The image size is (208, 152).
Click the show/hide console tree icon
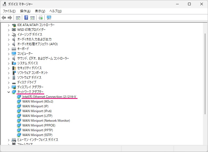pyautogui.click(x=18, y=18)
